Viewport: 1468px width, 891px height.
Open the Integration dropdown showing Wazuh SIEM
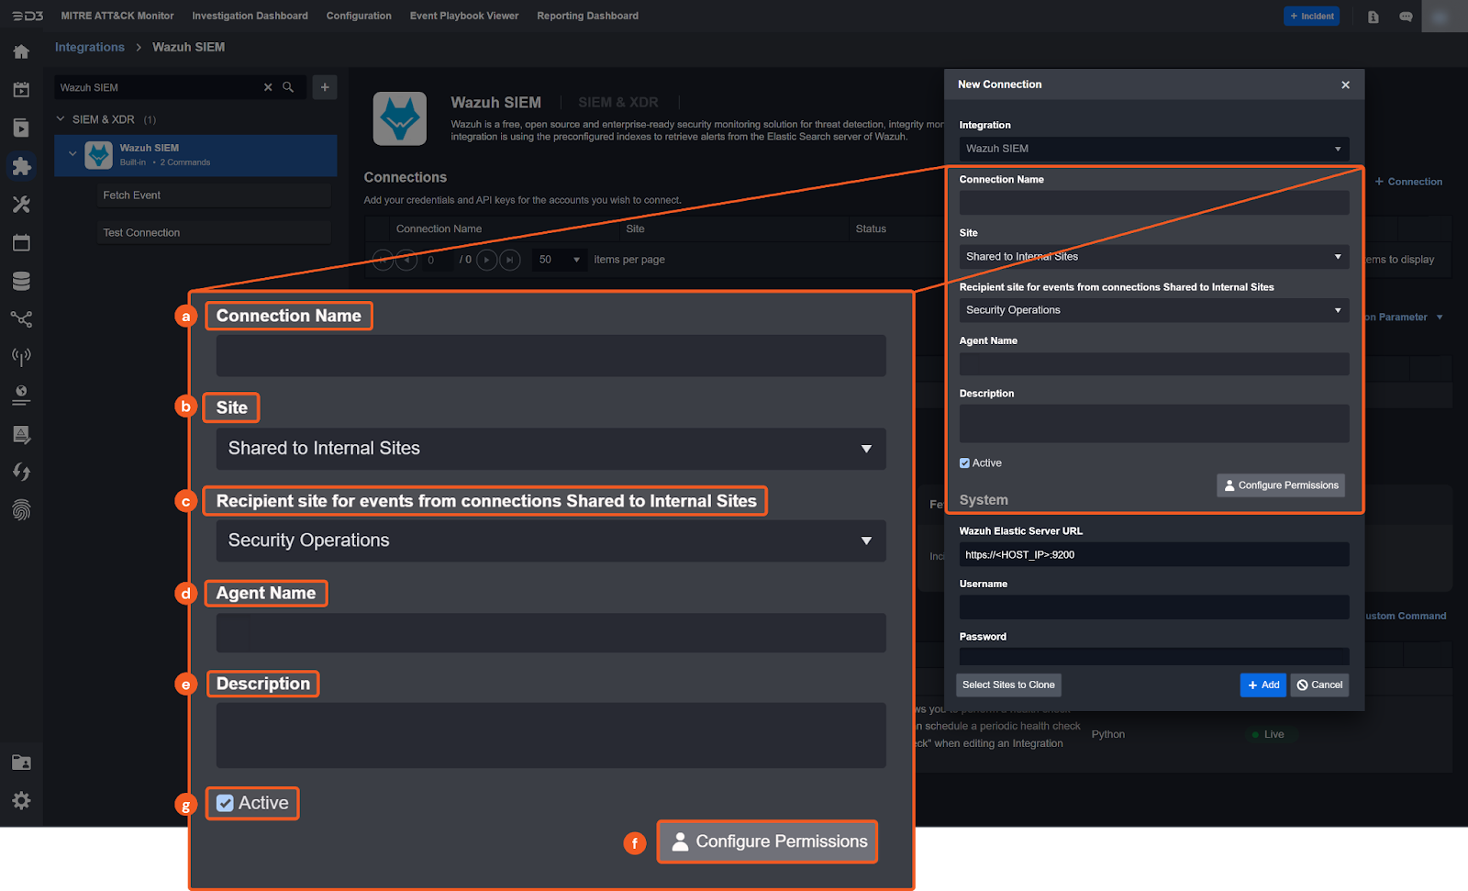(x=1153, y=149)
